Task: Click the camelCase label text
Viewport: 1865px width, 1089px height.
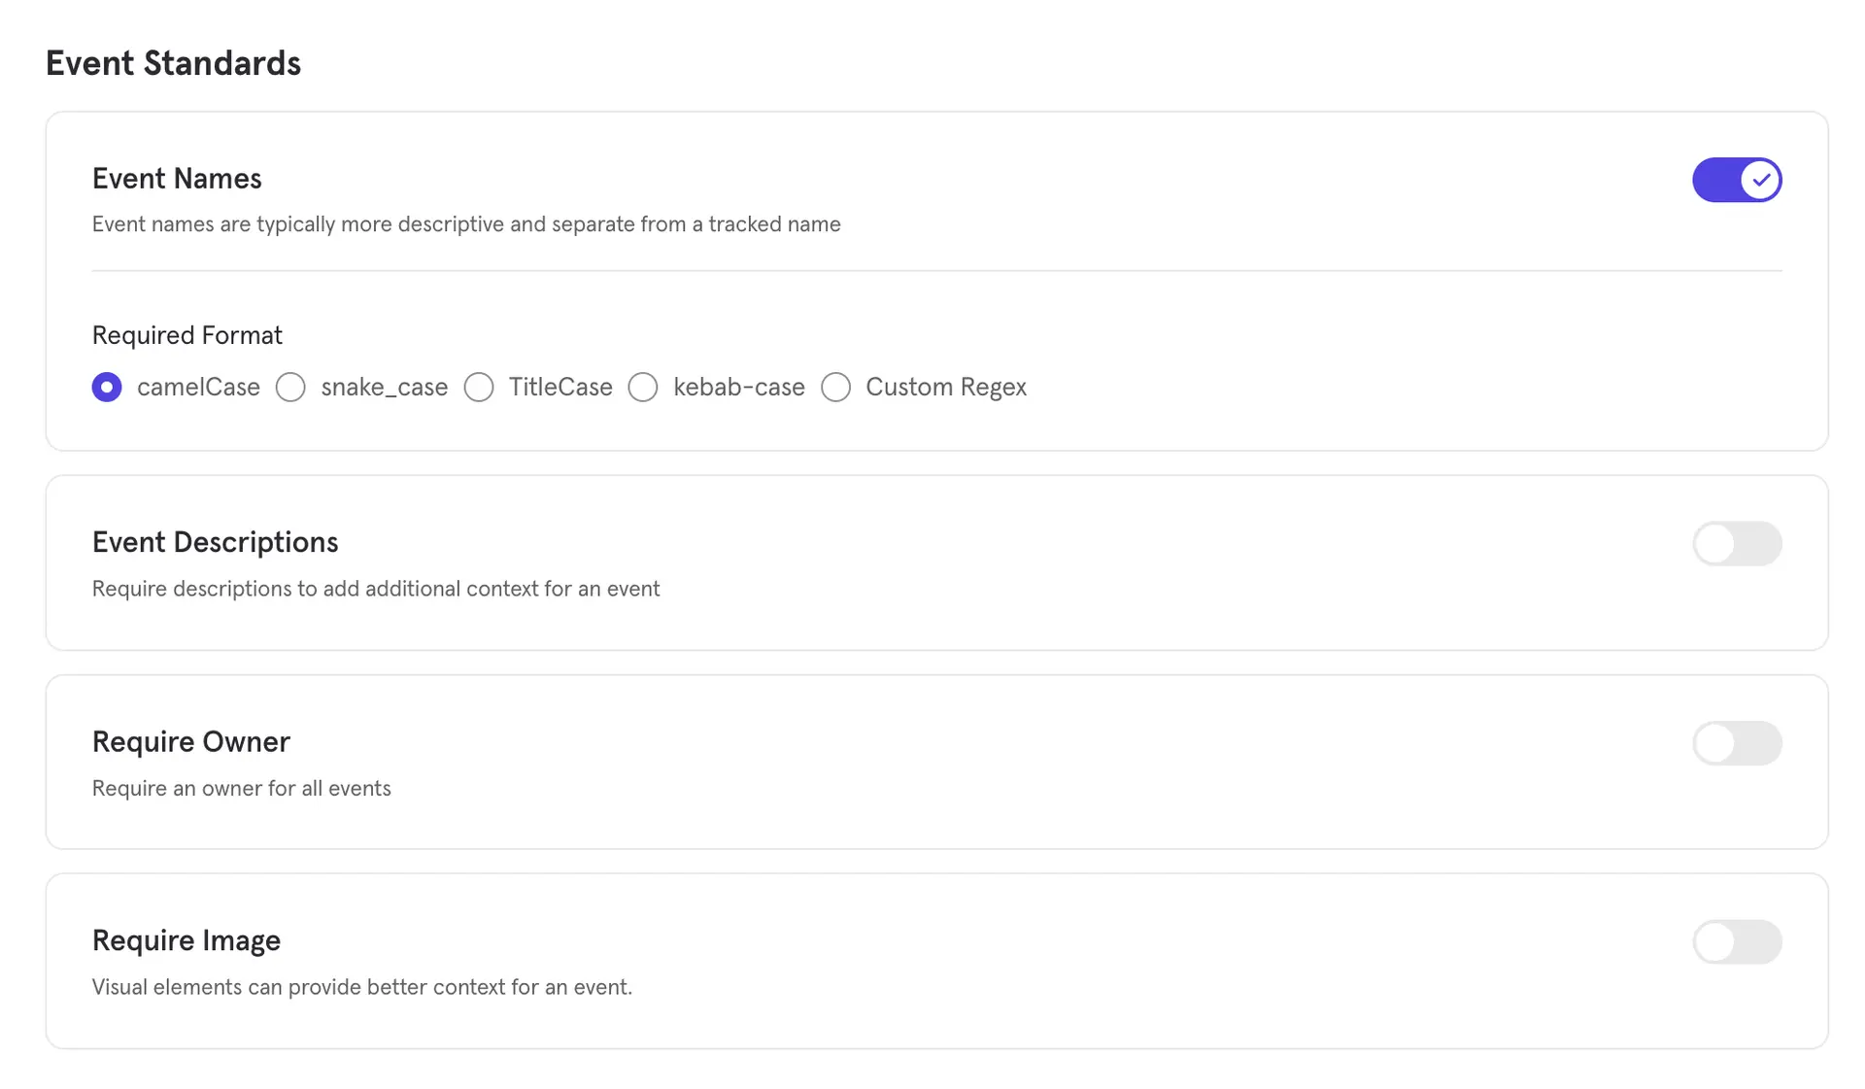Action: tap(198, 387)
